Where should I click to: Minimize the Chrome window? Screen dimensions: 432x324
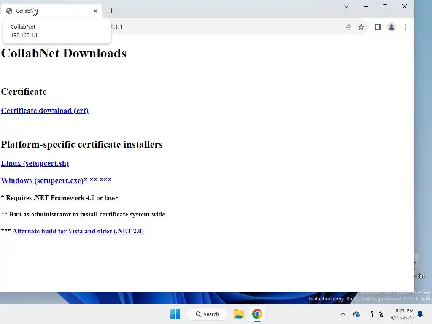pos(366,6)
